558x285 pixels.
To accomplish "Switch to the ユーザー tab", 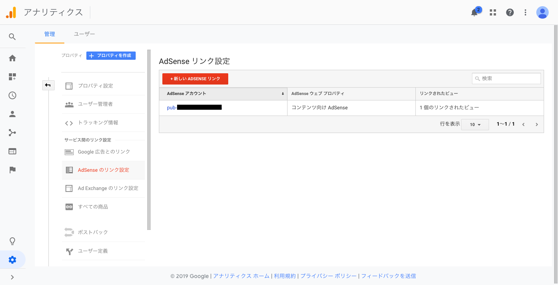I will (84, 34).
